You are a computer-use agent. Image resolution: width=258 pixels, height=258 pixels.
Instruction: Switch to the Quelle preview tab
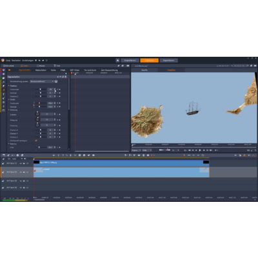pyautogui.click(x=144, y=70)
